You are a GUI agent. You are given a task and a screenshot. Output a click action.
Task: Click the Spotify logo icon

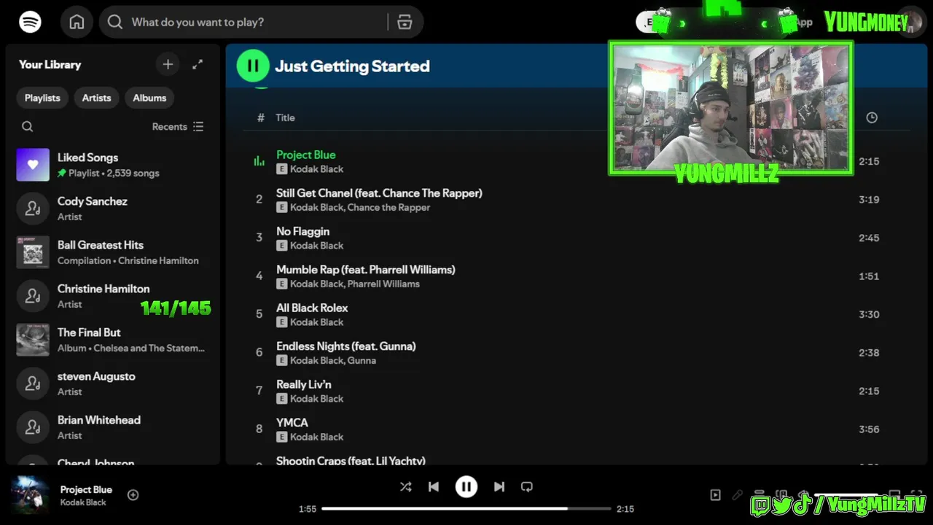point(30,22)
